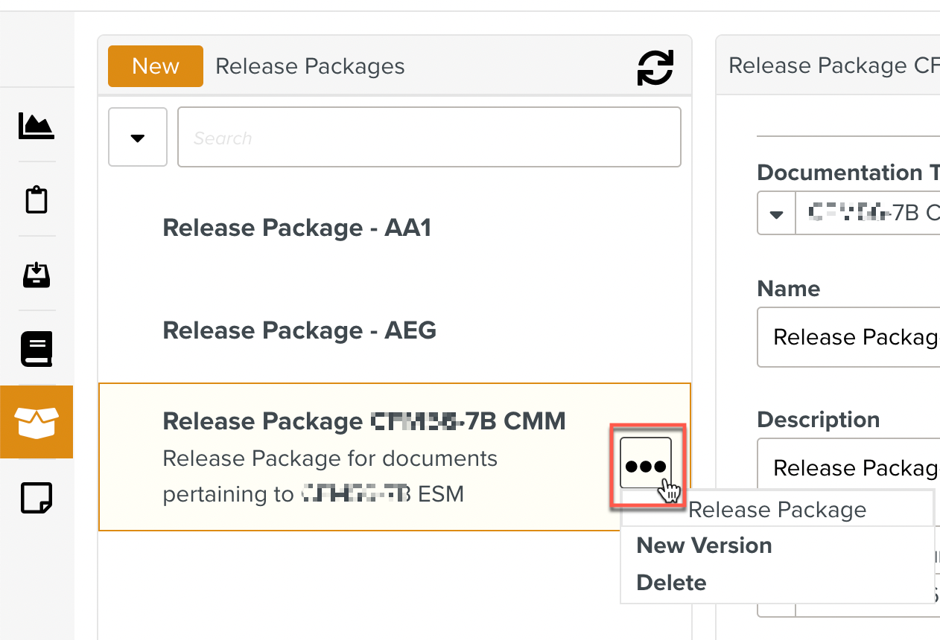Image resolution: width=940 pixels, height=640 pixels.
Task: Click the clipboard icon in sidebar
Action: pyautogui.click(x=36, y=200)
